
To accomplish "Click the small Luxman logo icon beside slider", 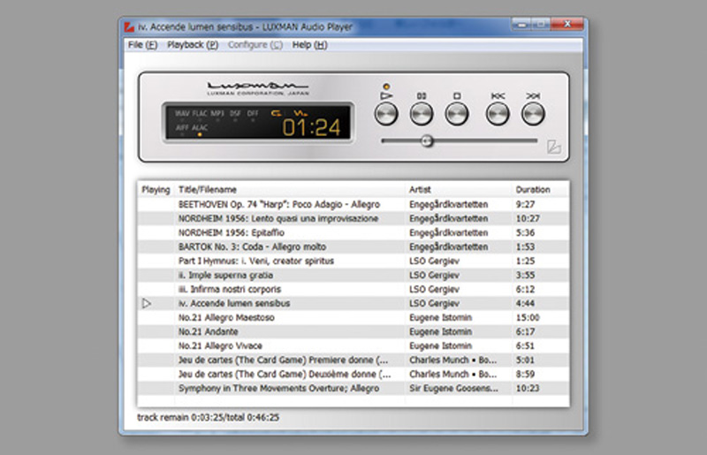I will 554,147.
